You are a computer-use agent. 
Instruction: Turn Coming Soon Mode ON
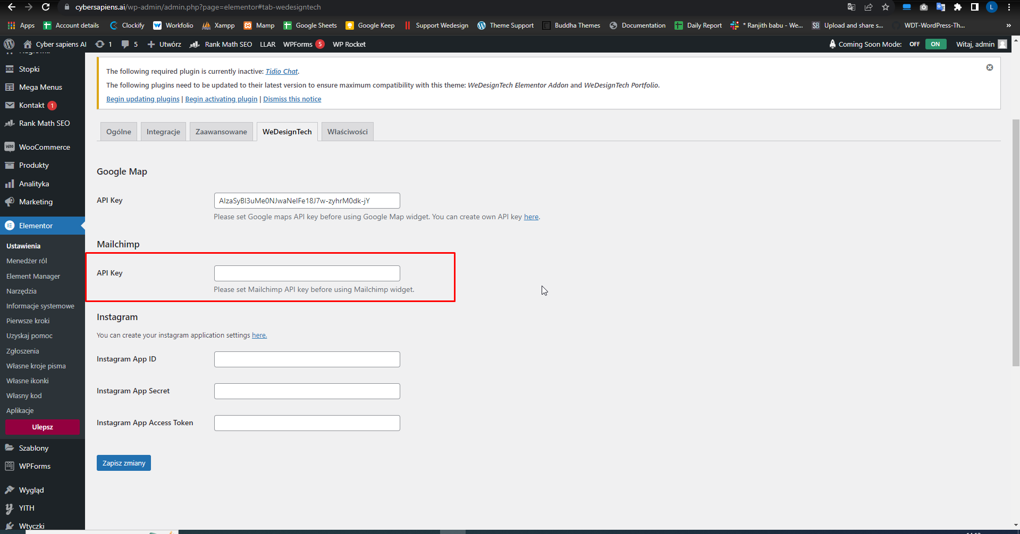935,44
